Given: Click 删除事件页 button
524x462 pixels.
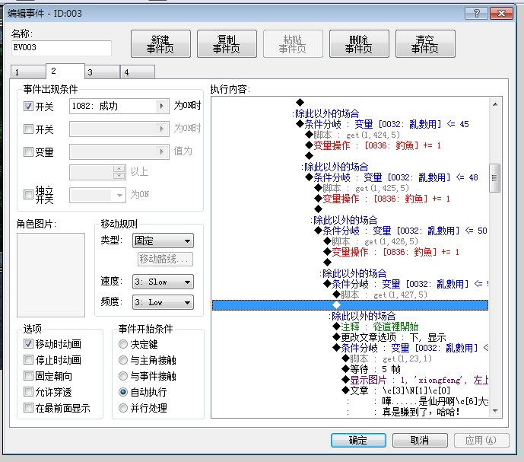Looking at the screenshot, I should point(359,44).
